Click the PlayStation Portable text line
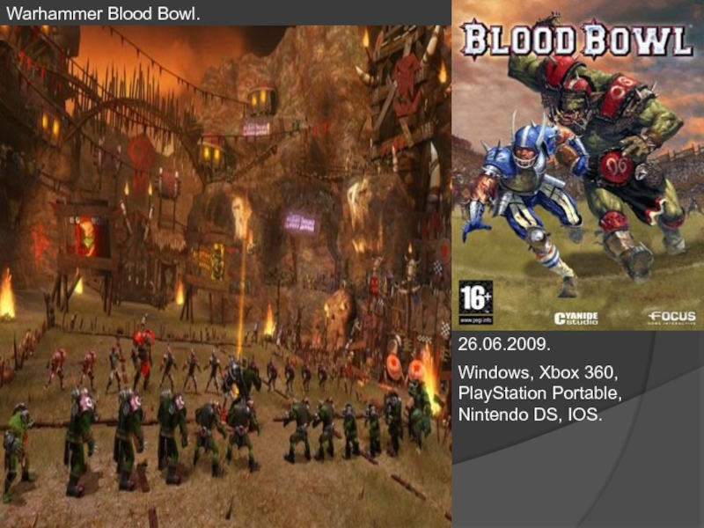Image resolution: width=704 pixels, height=528 pixels. click(539, 392)
